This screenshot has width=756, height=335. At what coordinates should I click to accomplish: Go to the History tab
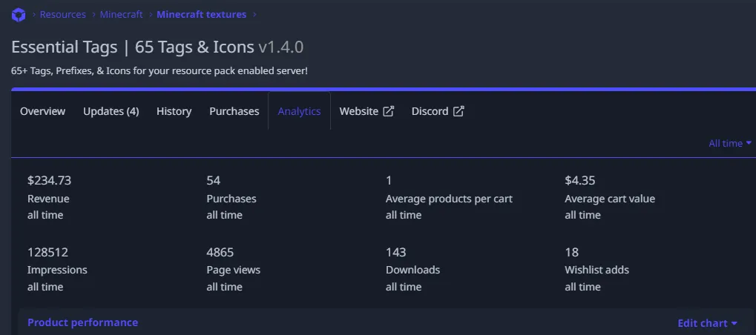pyautogui.click(x=174, y=111)
